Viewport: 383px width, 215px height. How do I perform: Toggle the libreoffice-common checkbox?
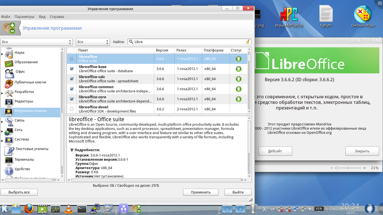71,89
